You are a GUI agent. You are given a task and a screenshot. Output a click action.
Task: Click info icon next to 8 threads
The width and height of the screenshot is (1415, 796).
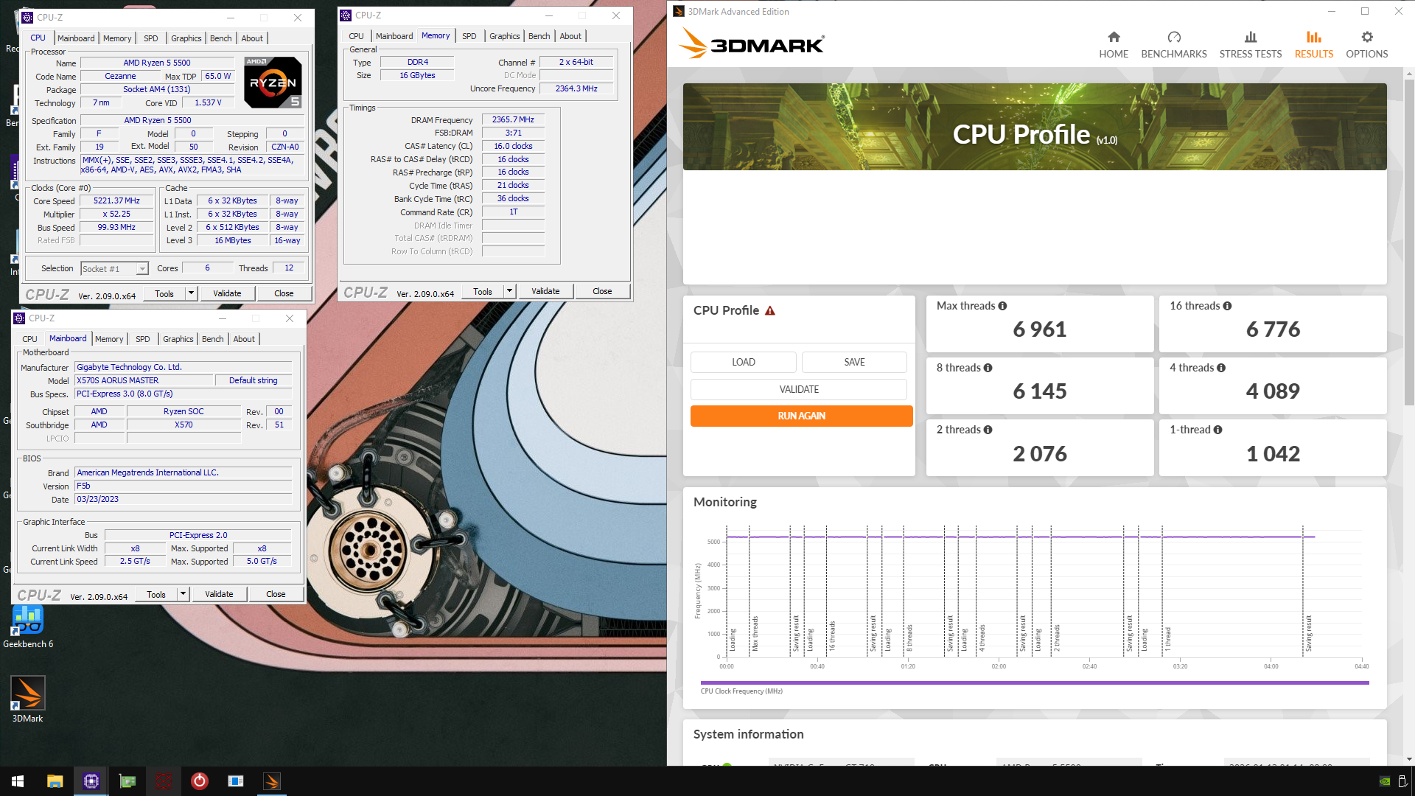point(988,368)
